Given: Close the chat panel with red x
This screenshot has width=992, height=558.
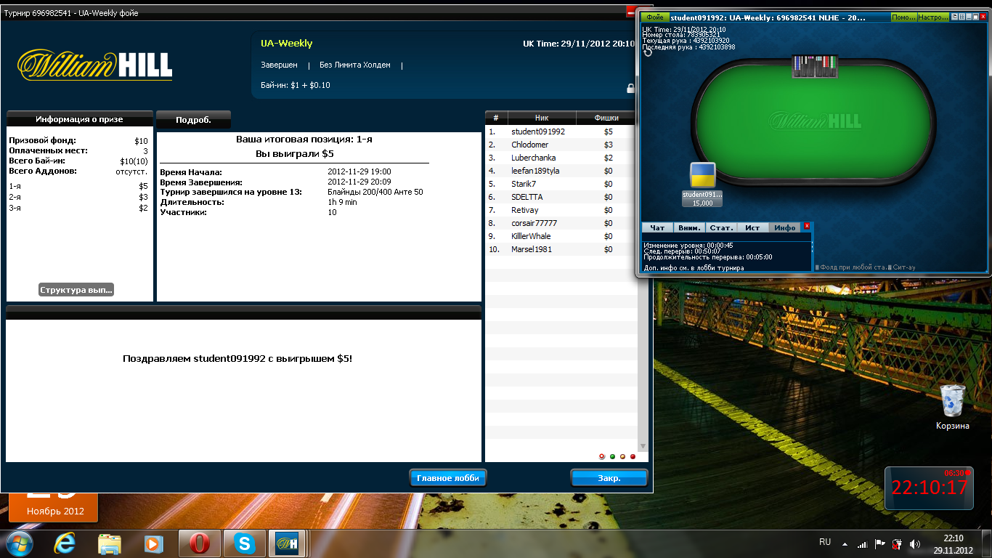Looking at the screenshot, I should [x=807, y=226].
